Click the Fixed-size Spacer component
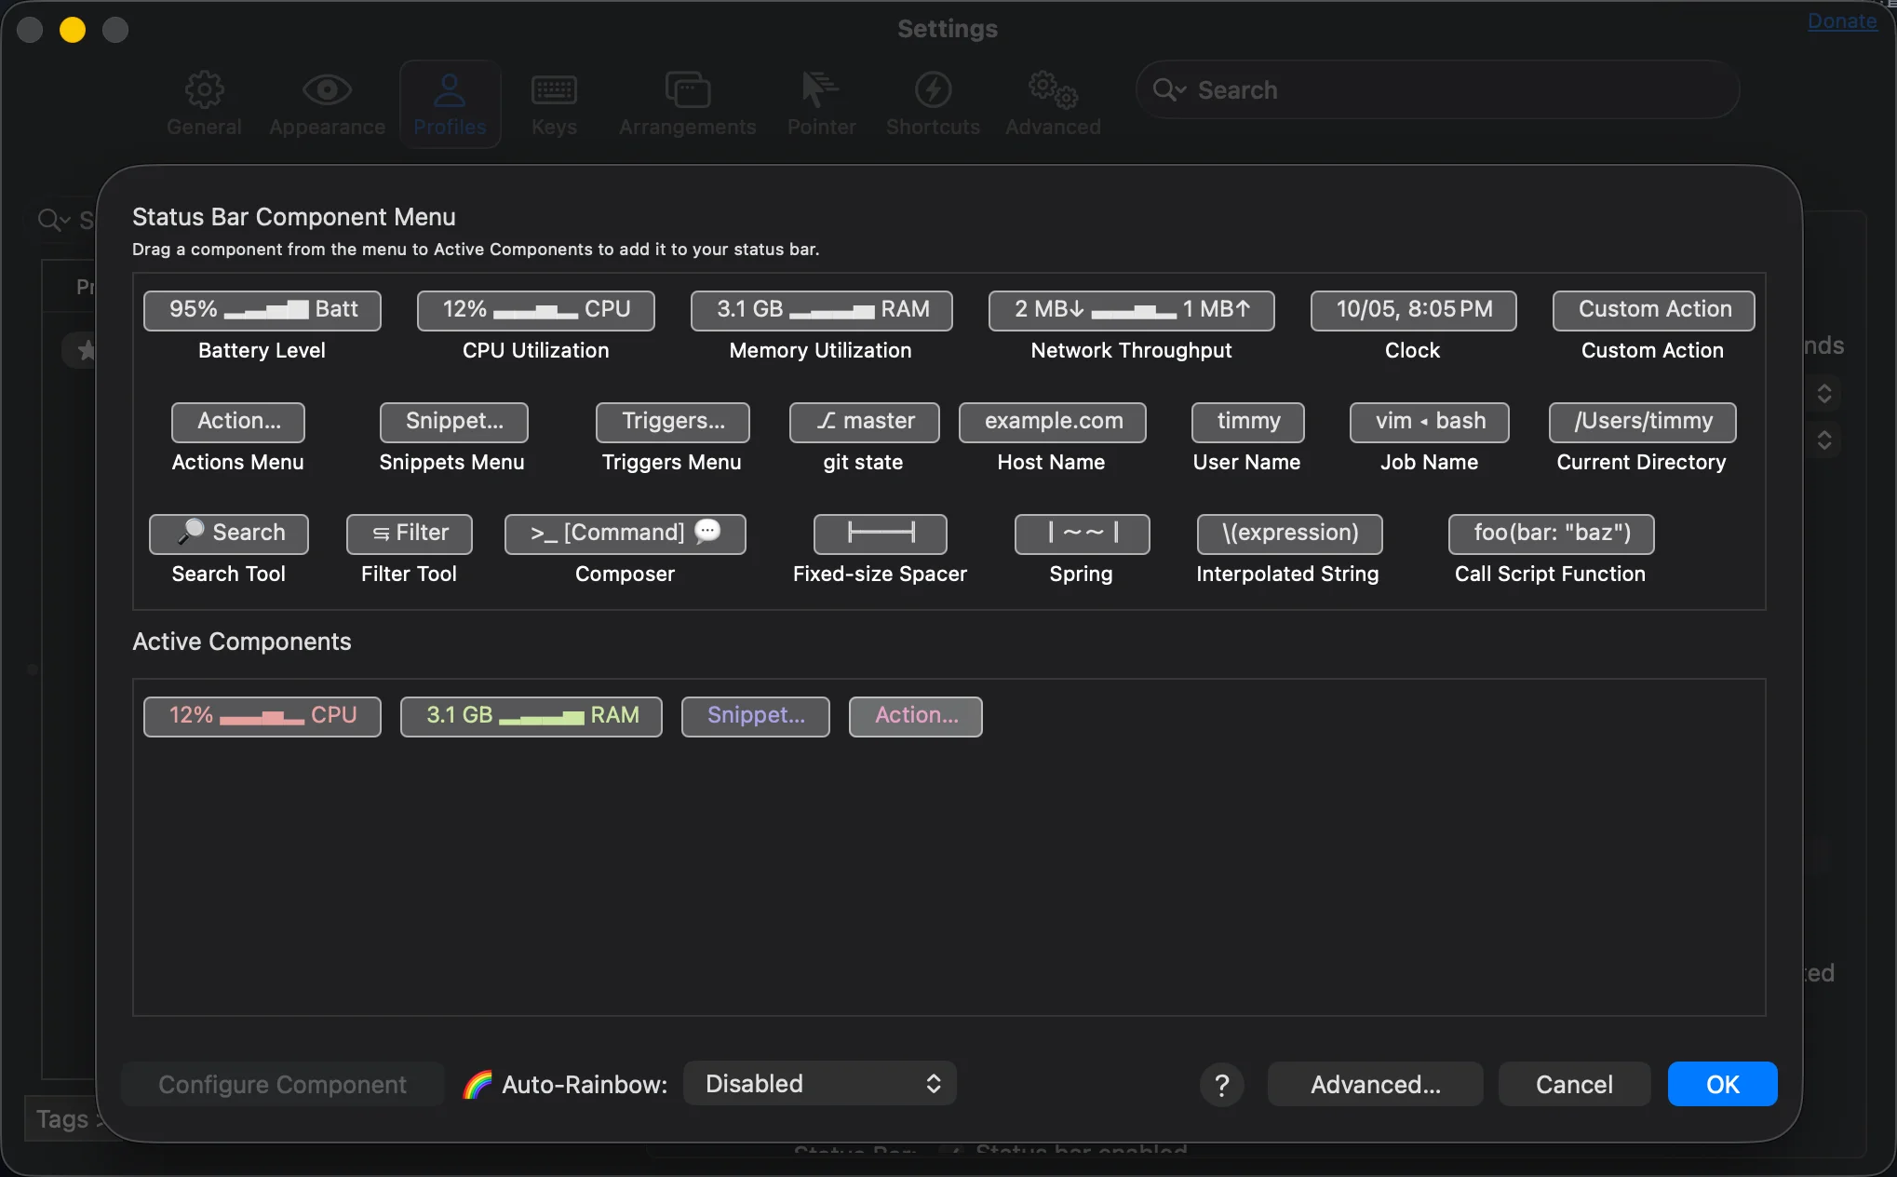This screenshot has width=1897, height=1177. tap(880, 534)
